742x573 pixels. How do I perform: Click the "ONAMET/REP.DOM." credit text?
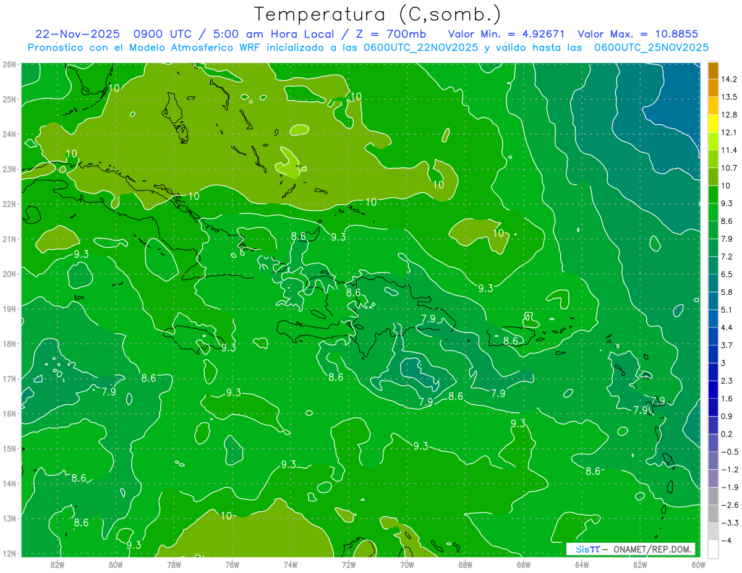[652, 549]
